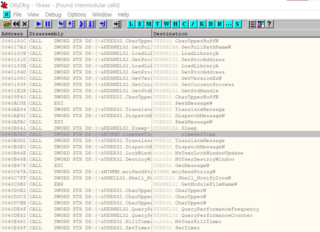Click the Execute till return icon

(x=103, y=24)
